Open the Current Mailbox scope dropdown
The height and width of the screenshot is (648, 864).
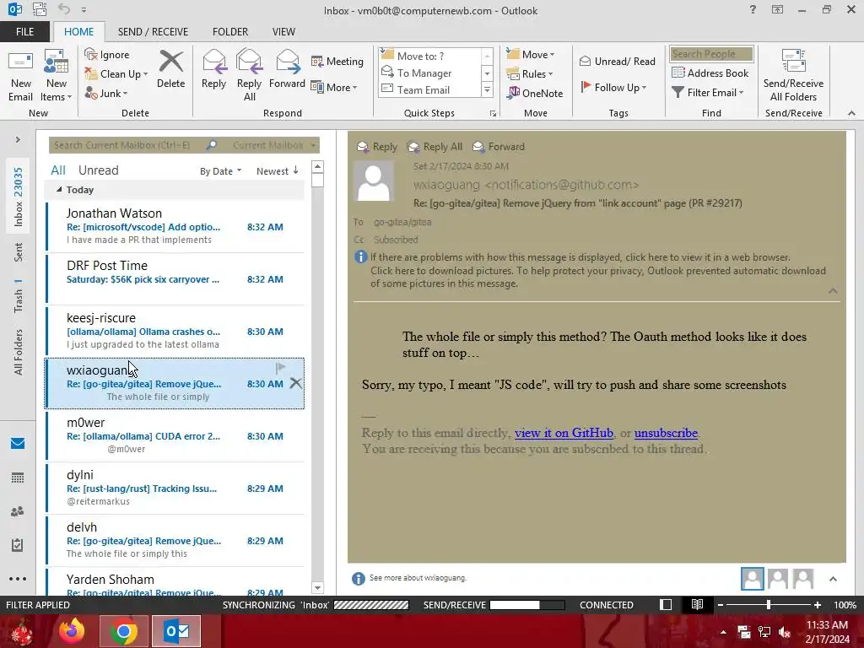coord(274,145)
